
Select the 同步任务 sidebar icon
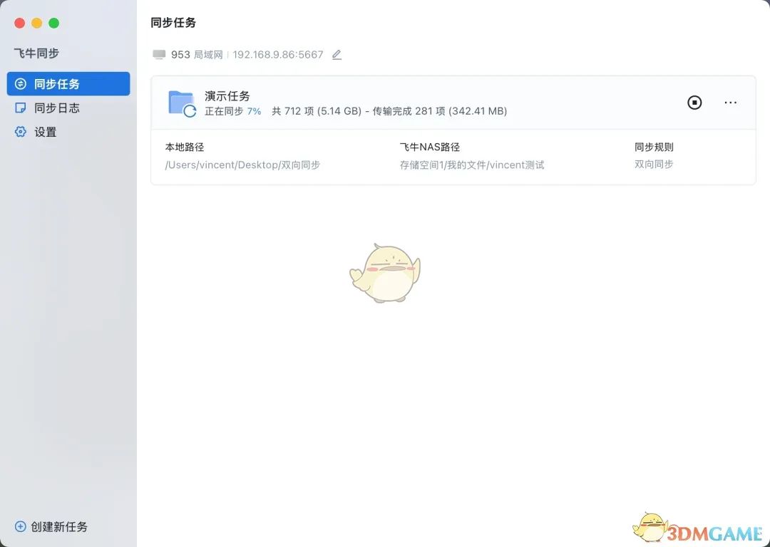tap(21, 83)
